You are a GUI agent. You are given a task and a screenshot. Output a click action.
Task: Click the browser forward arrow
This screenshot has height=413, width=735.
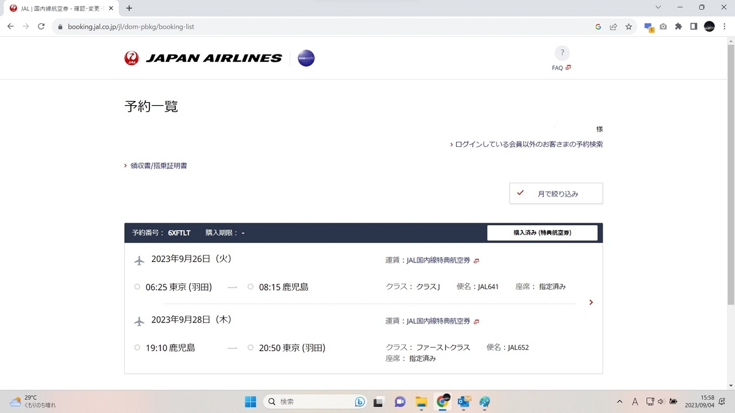click(26, 27)
